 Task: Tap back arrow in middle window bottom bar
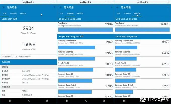pos(85,101)
